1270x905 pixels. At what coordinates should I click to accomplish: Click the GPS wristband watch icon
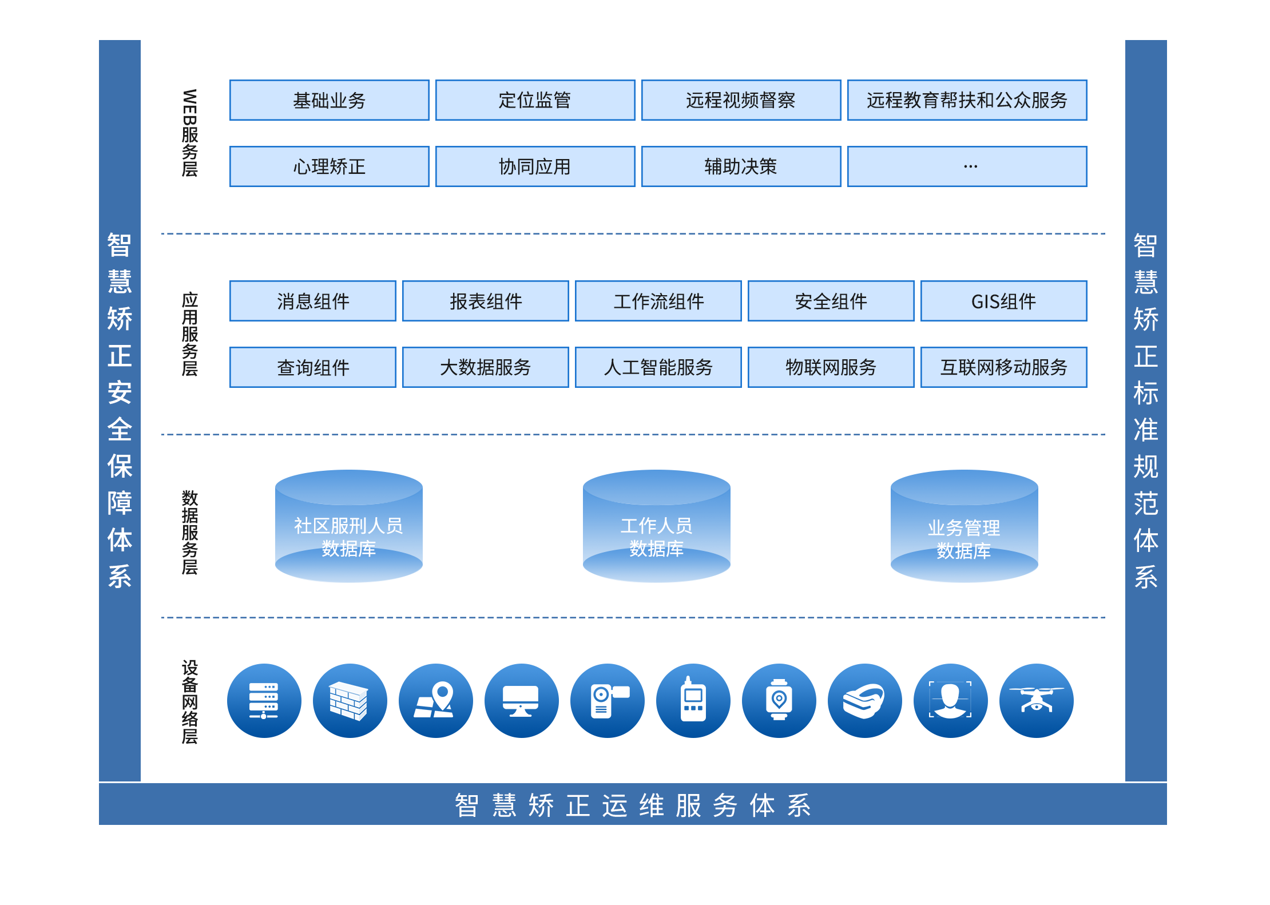click(779, 701)
